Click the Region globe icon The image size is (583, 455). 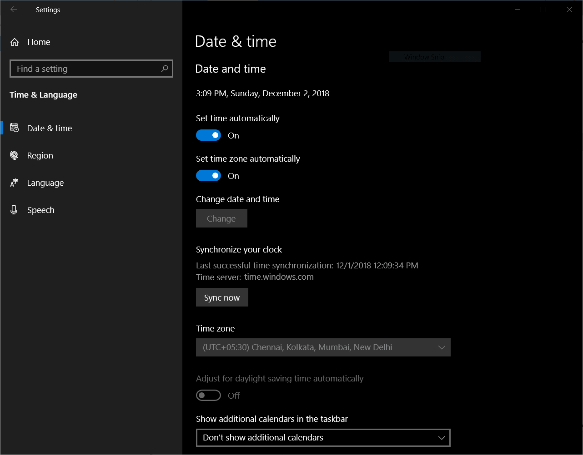[14, 155]
